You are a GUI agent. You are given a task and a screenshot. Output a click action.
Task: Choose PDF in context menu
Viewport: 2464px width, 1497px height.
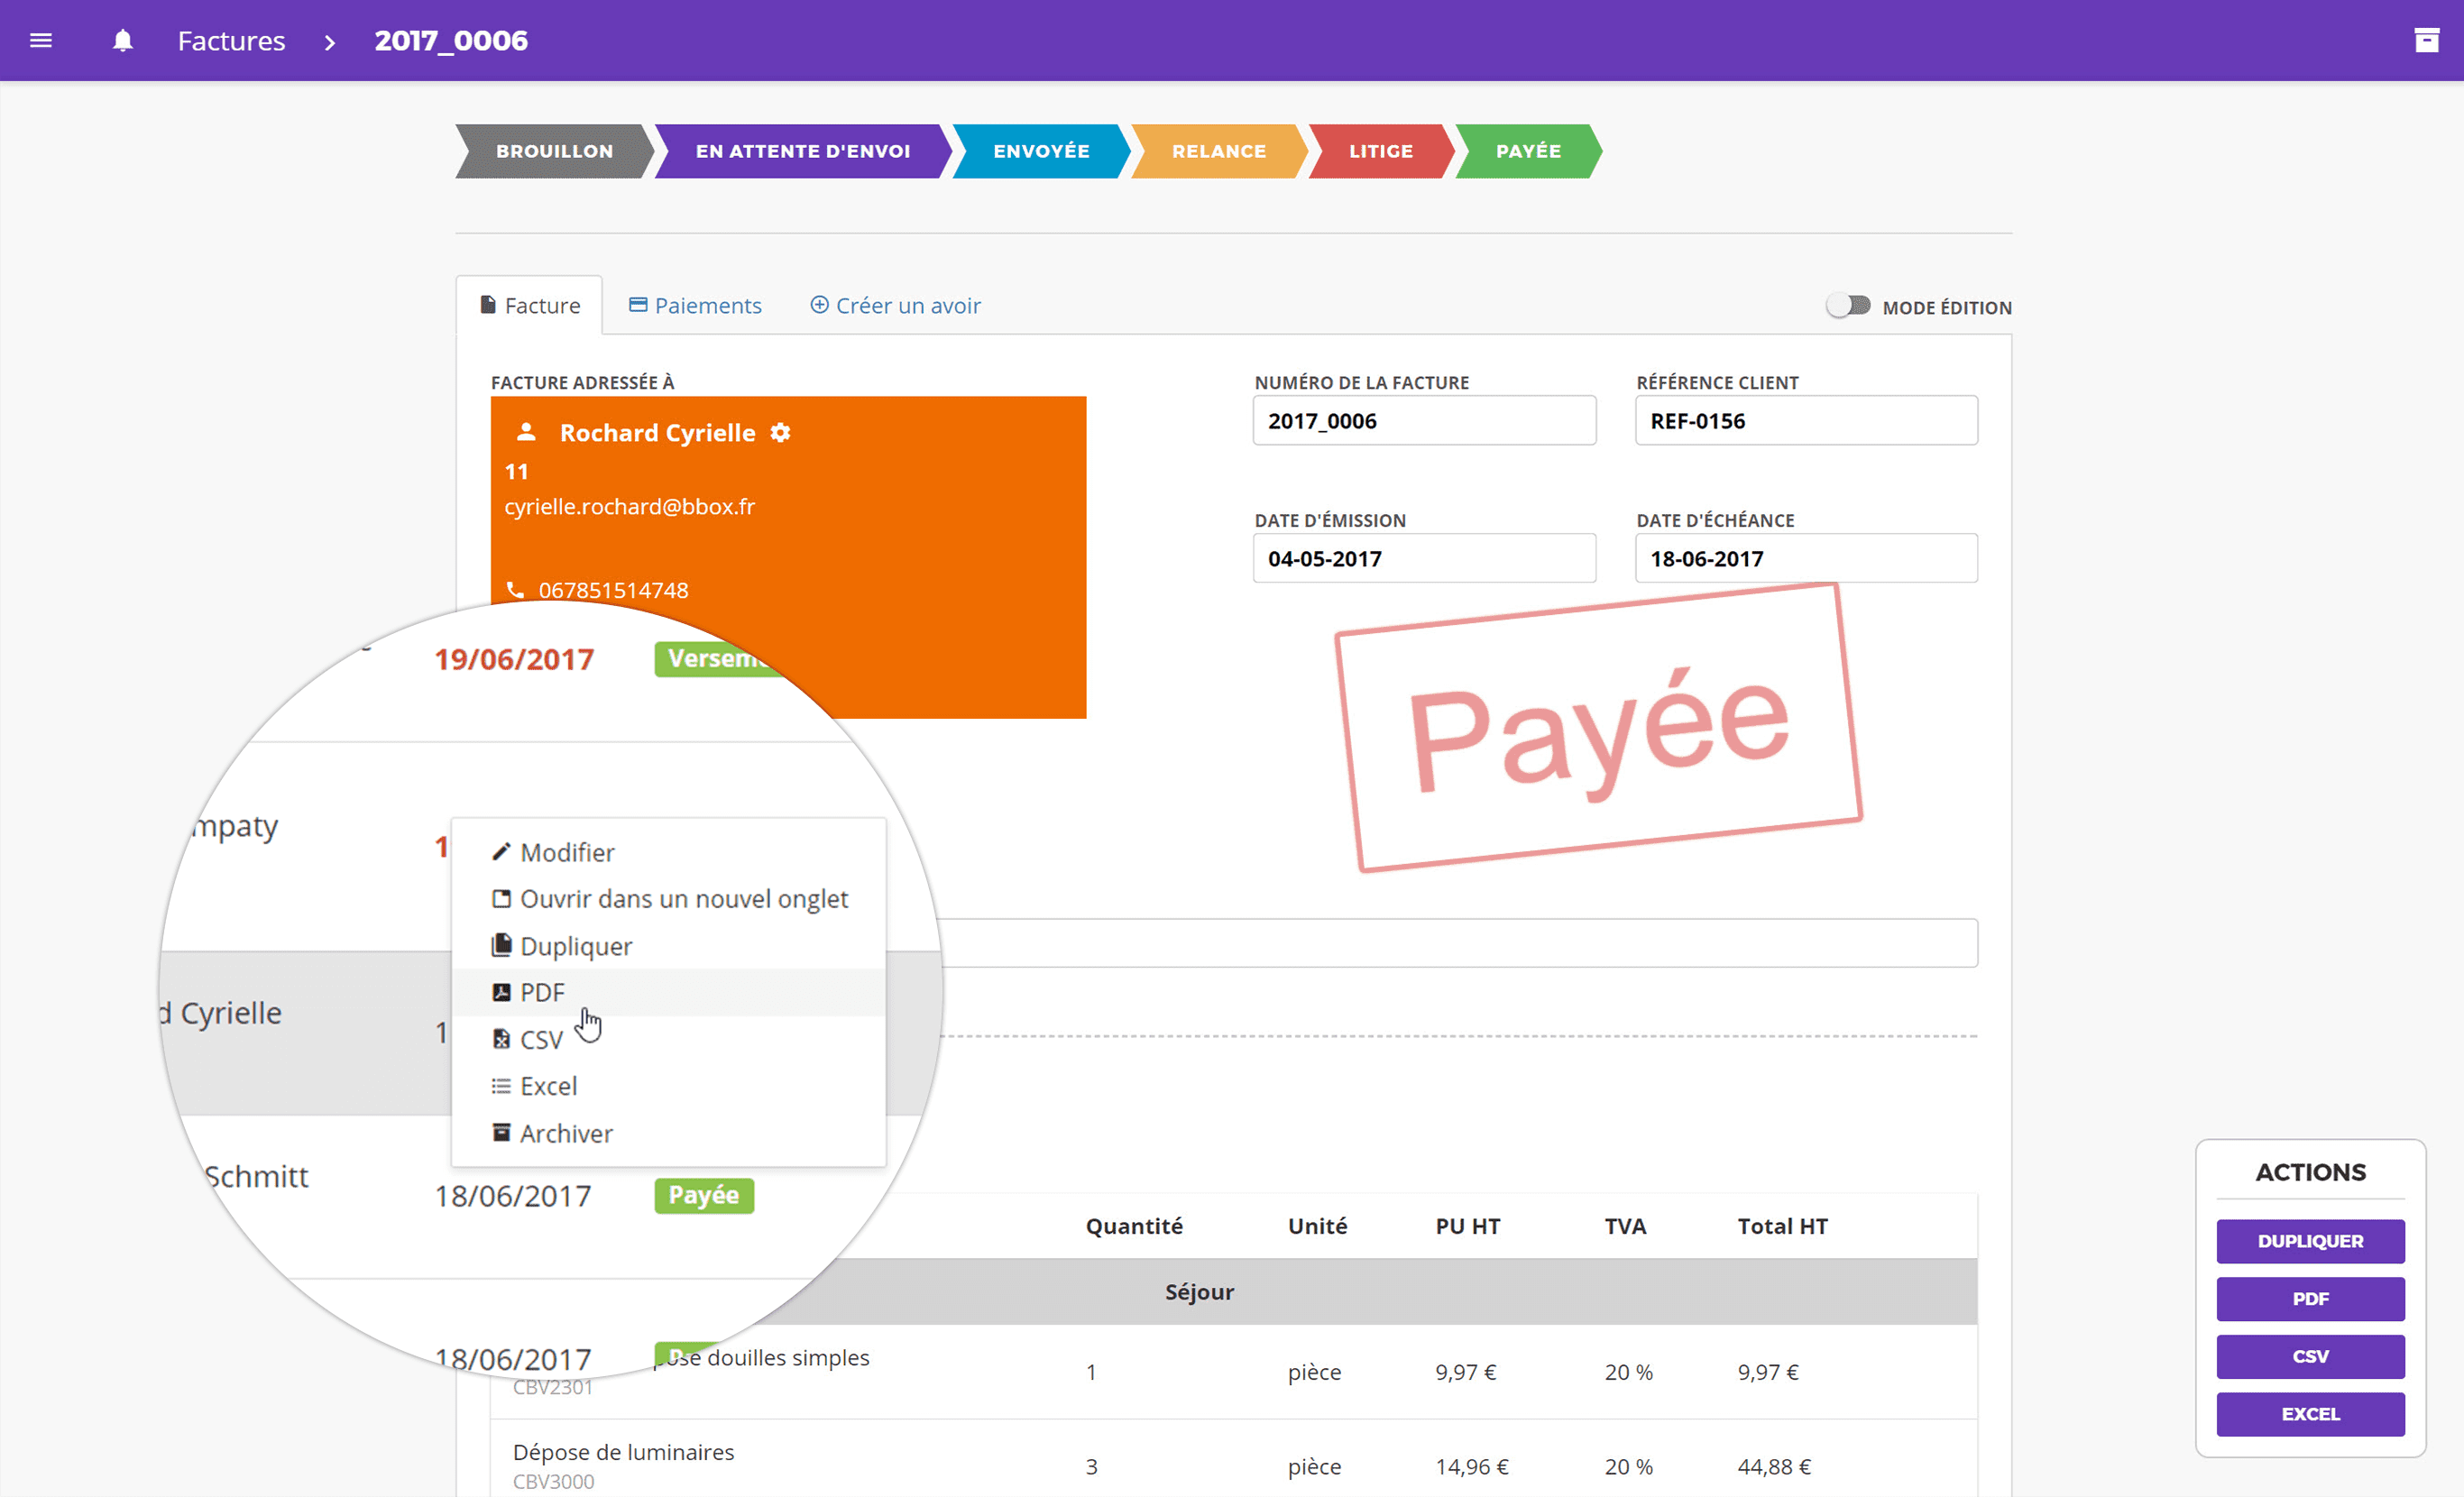tap(668, 992)
